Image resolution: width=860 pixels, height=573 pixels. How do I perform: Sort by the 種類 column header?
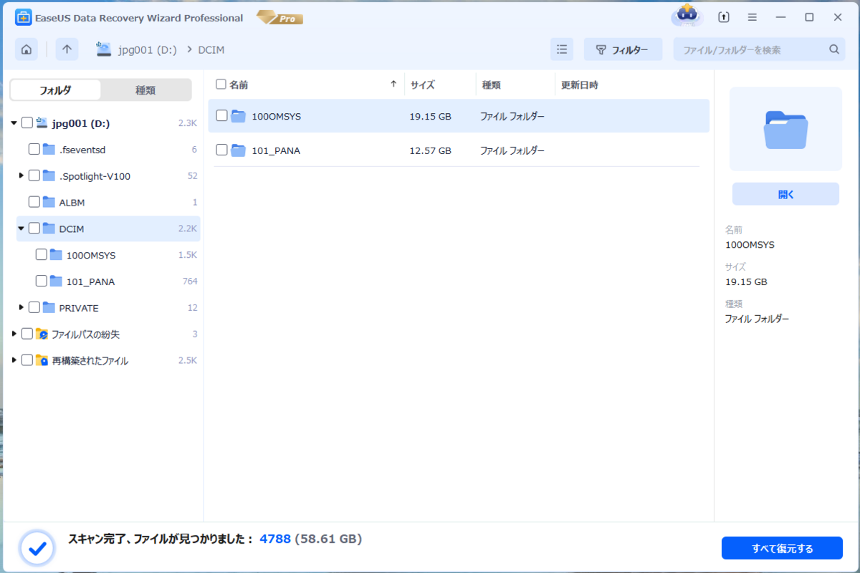click(491, 85)
